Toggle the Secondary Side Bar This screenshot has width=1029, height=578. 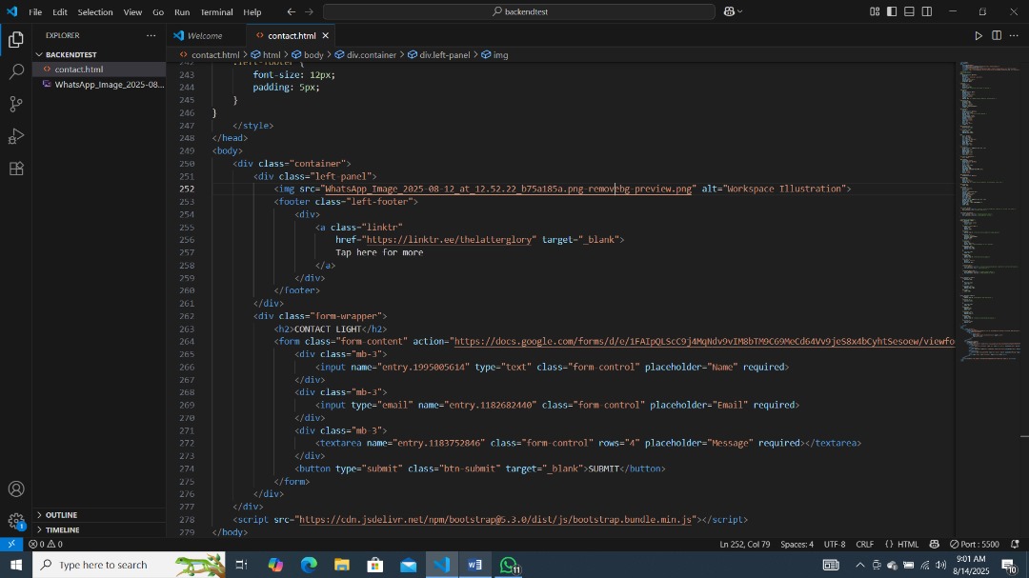tap(927, 11)
